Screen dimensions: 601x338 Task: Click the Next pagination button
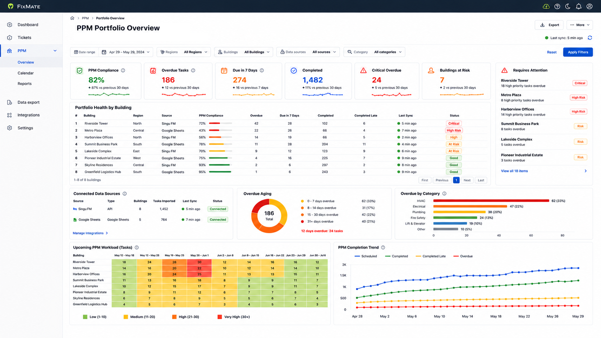467,180
